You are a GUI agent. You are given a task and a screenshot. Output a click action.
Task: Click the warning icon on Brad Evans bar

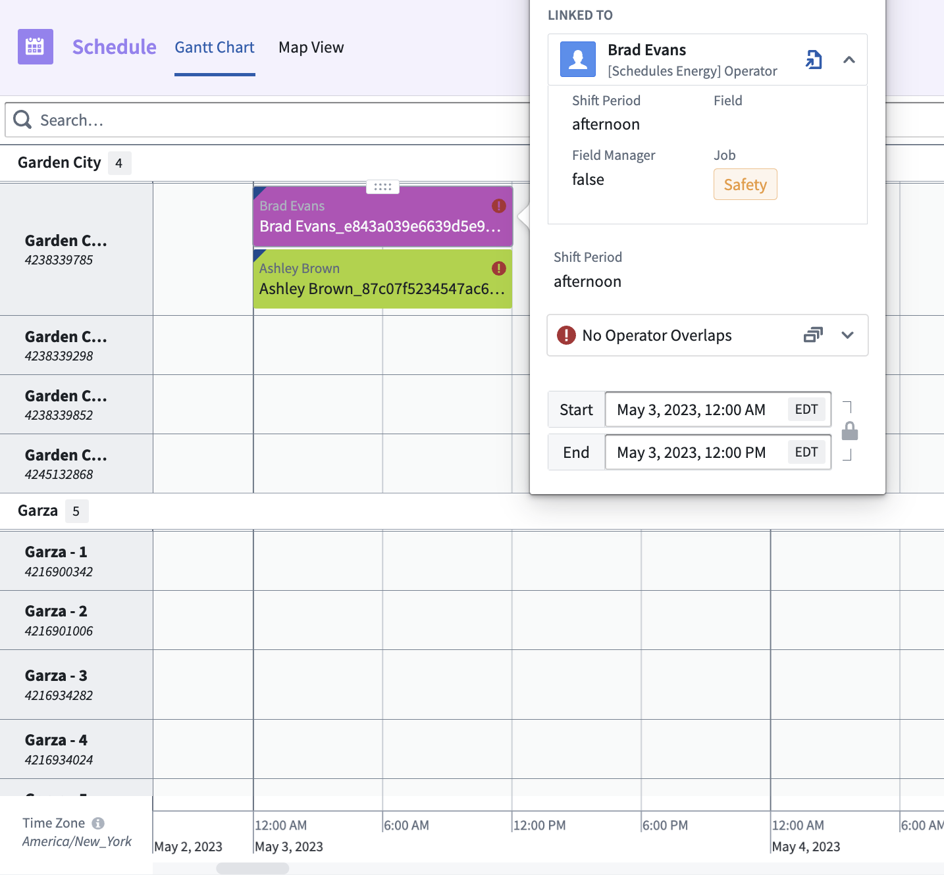coord(499,206)
